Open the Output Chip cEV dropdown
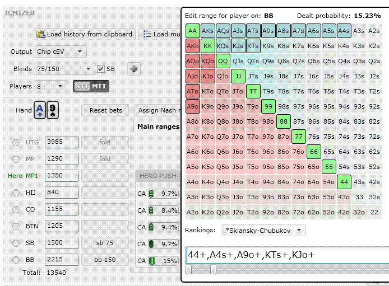The image size is (389, 286). pyautogui.click(x=60, y=51)
